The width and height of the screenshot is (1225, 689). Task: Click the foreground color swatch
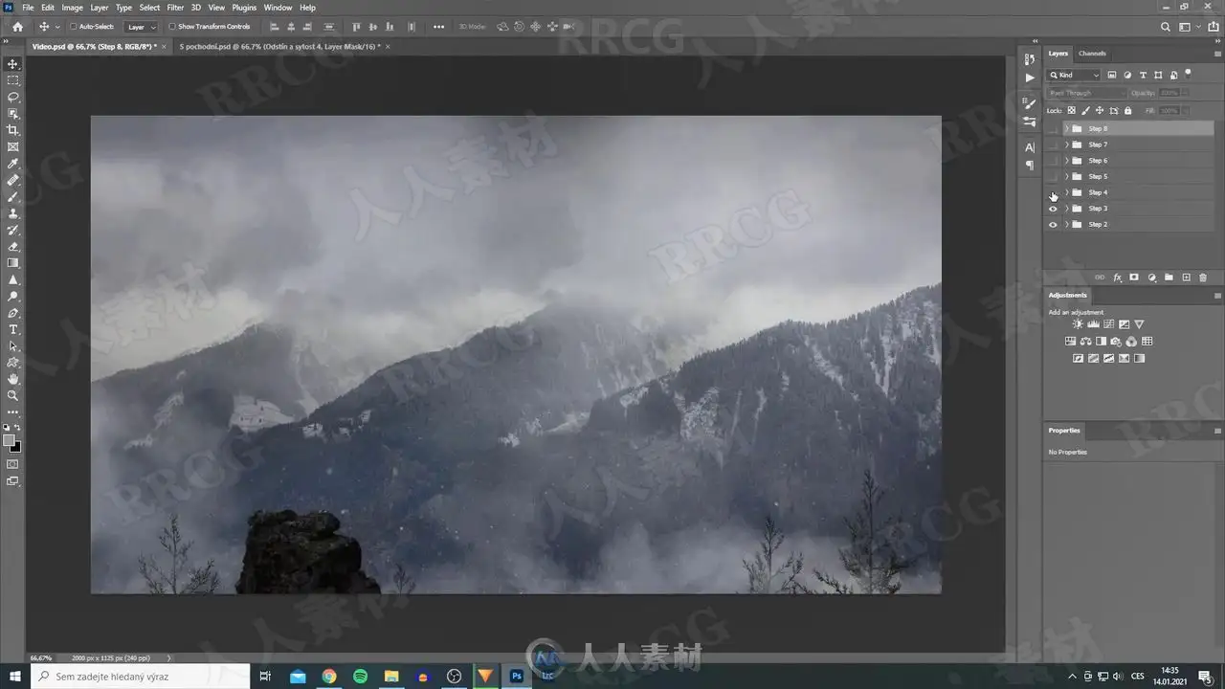[10, 441]
